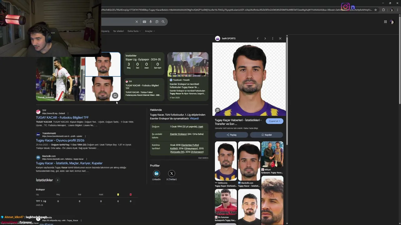
Task: Open image gallery icon on face thumbnail
Action: pyautogui.click(x=115, y=96)
